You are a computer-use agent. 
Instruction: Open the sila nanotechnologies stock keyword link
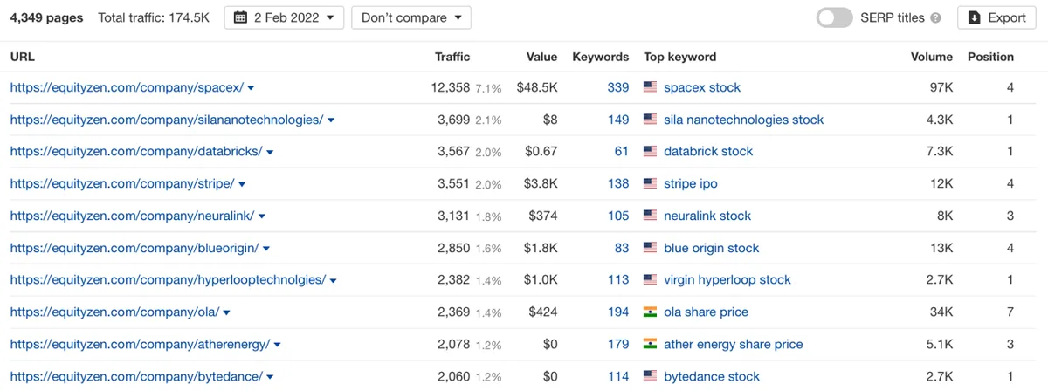[x=744, y=120]
